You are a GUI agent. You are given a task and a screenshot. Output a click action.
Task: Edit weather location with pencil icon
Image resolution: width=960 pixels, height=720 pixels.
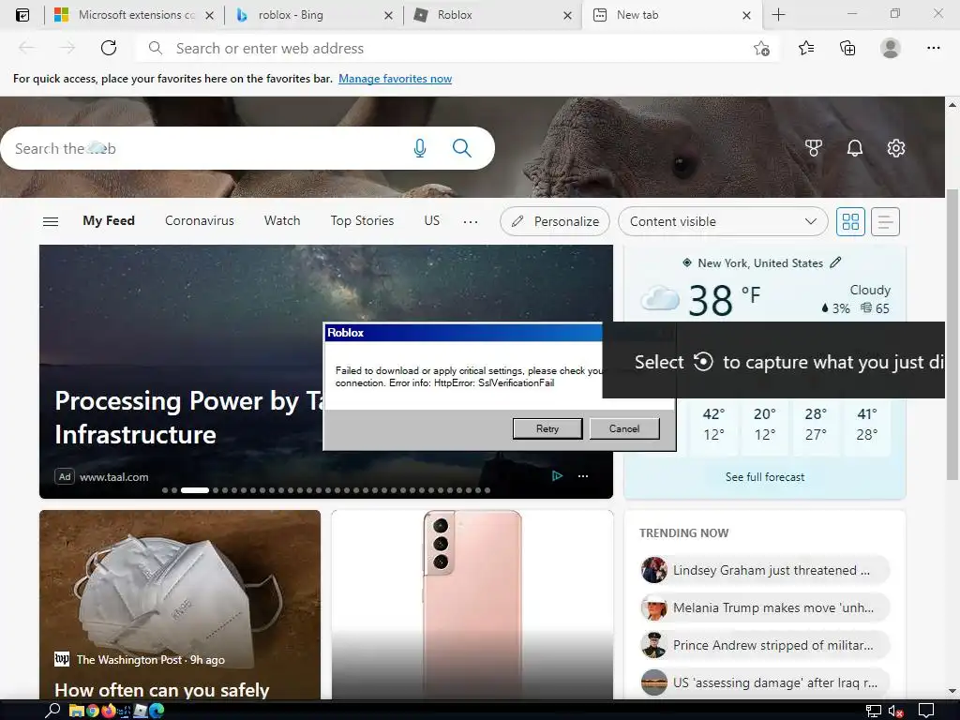[x=835, y=262]
